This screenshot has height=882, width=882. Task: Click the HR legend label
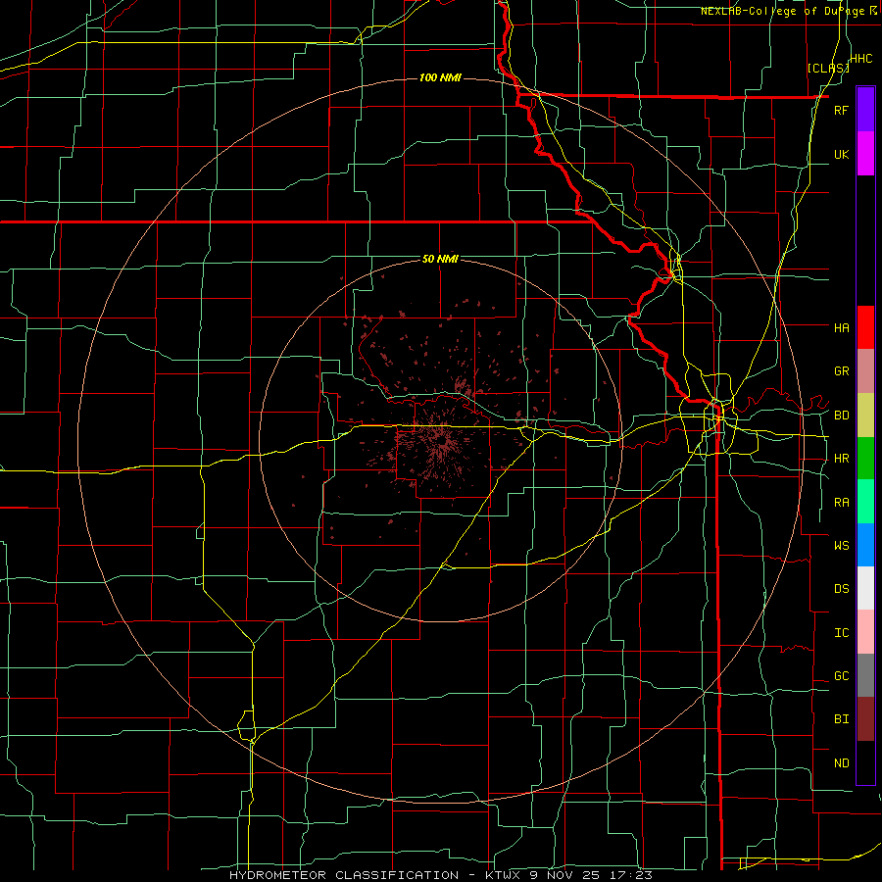pyautogui.click(x=841, y=459)
